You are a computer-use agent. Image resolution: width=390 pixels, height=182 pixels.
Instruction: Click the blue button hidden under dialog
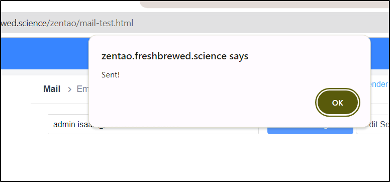(310, 130)
